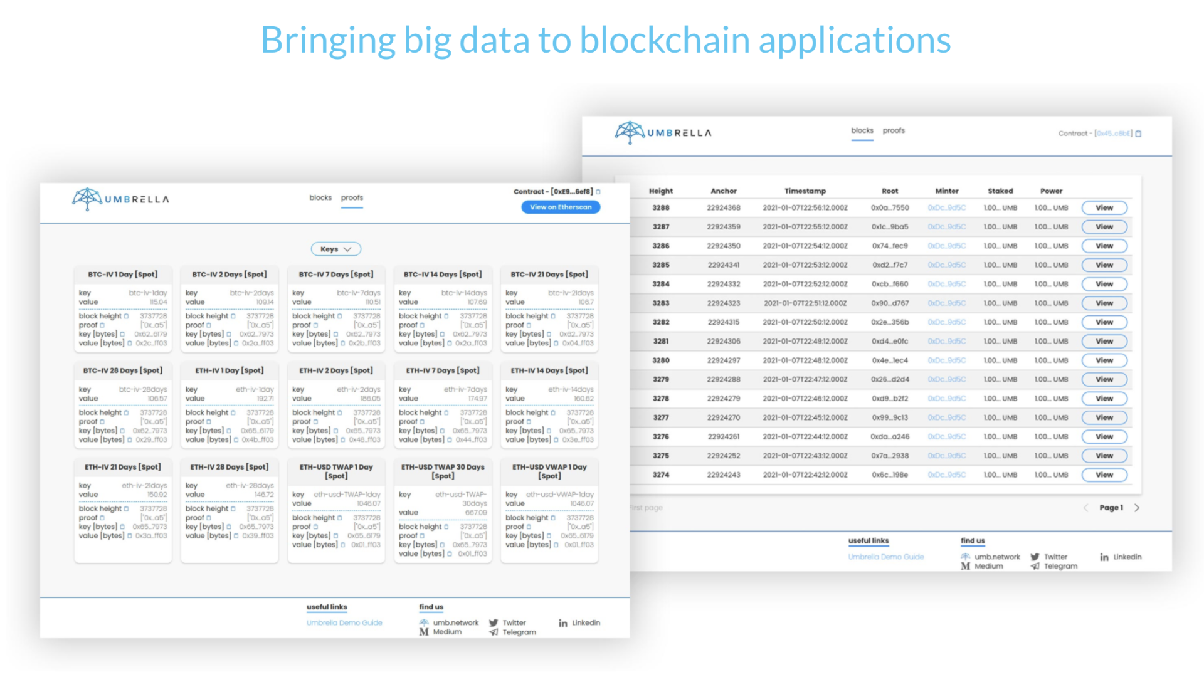Viewport: 1204px width, 682px height.
Task: Open Twitter icon in blocks window footer
Action: (x=1035, y=557)
